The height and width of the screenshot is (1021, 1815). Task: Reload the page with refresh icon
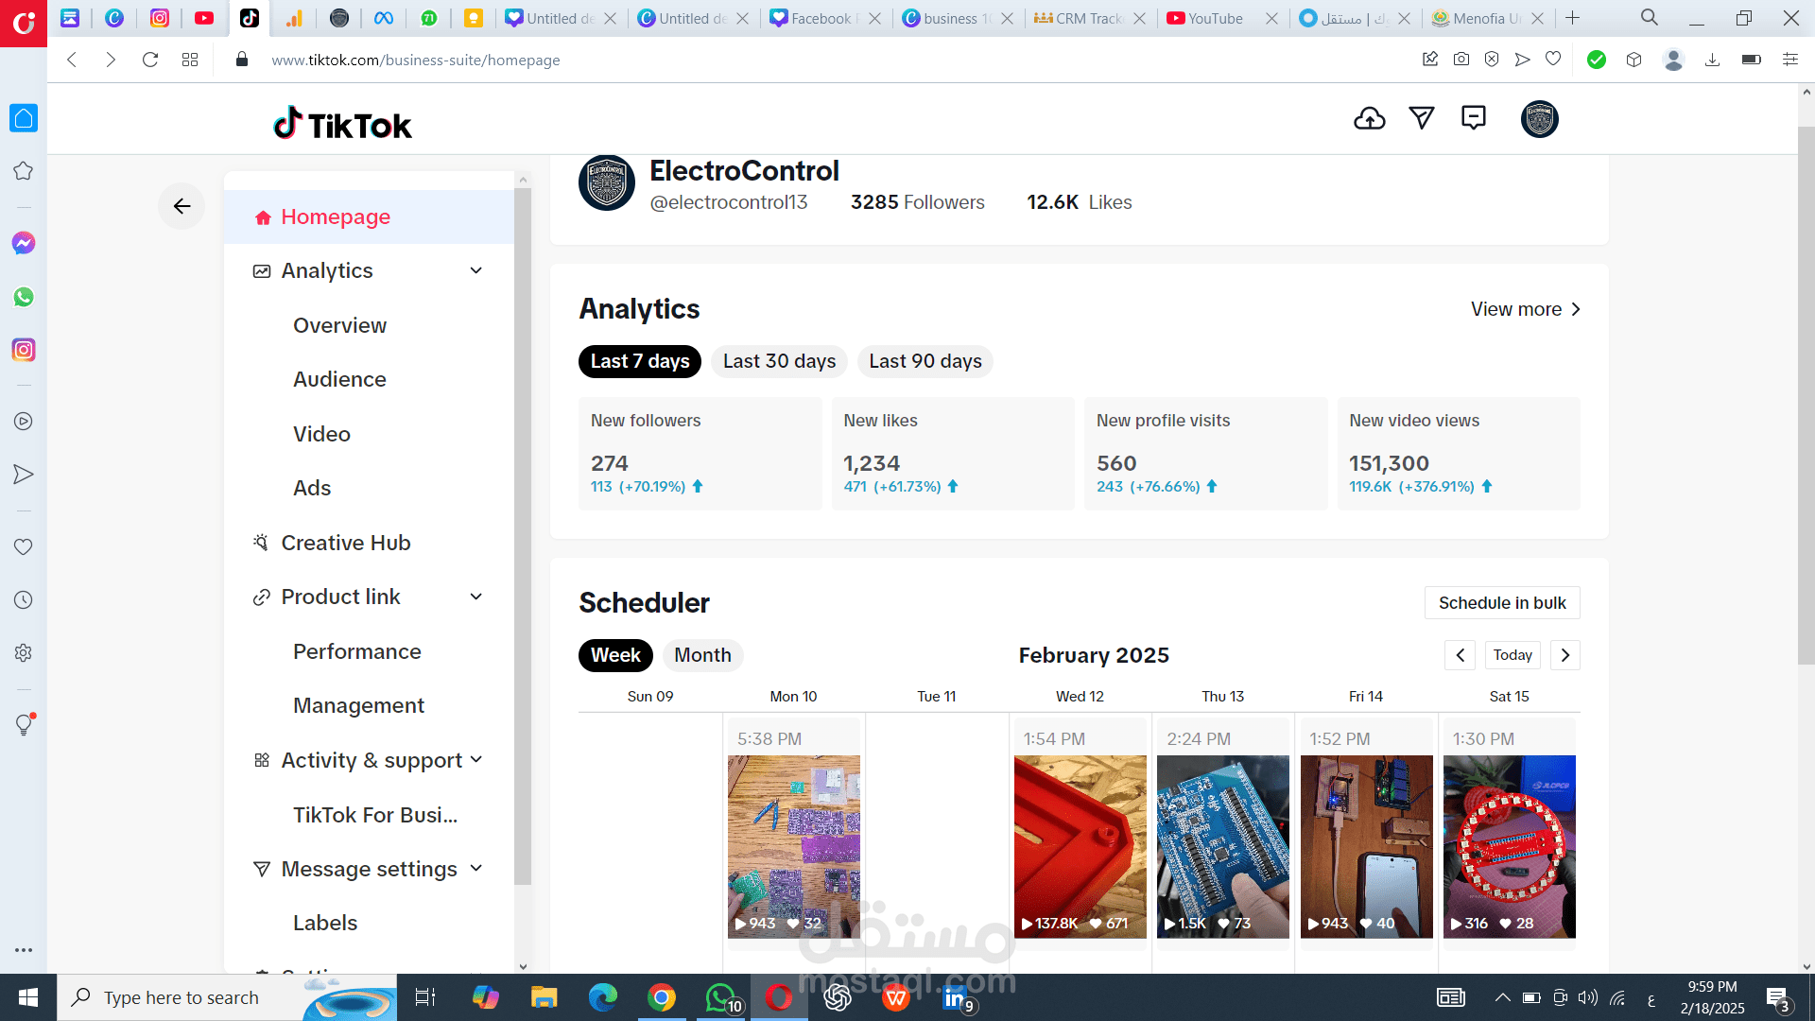(x=149, y=60)
